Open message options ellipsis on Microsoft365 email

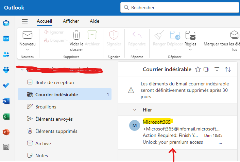tap(220, 143)
